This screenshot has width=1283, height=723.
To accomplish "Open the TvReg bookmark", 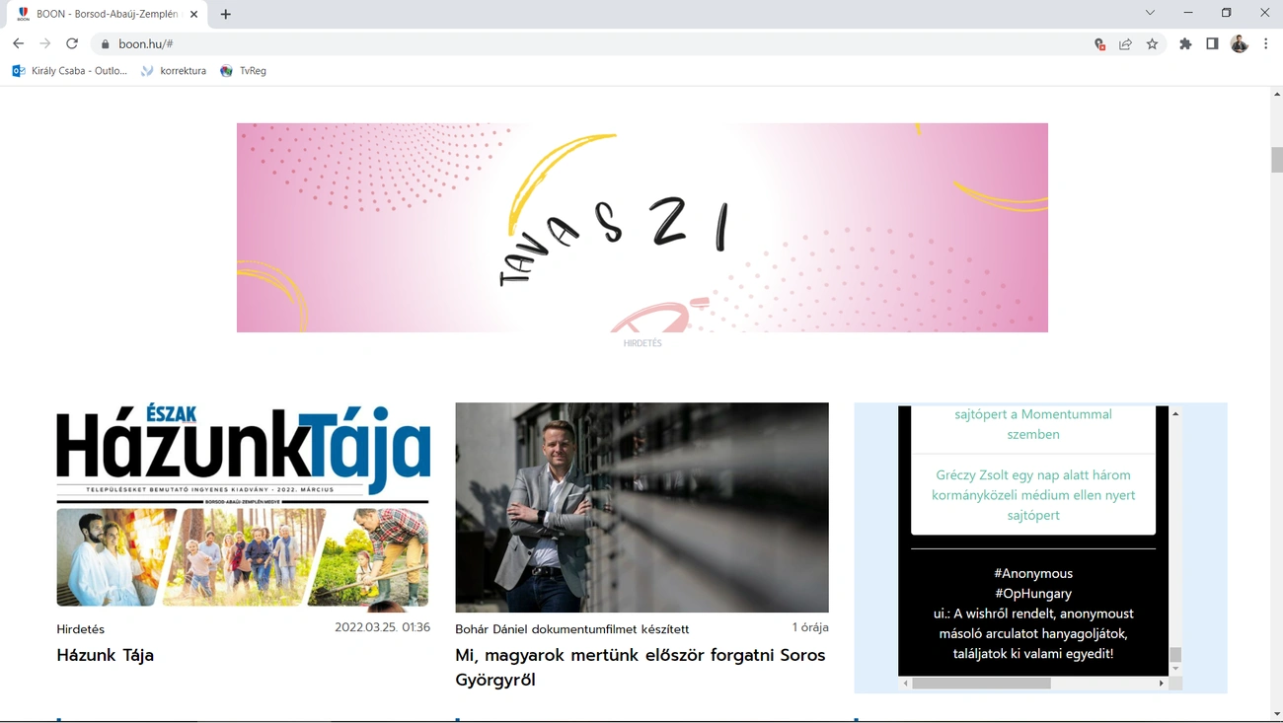I will 244,70.
